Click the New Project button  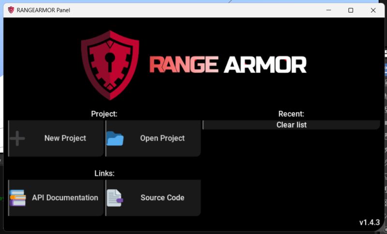(56, 138)
